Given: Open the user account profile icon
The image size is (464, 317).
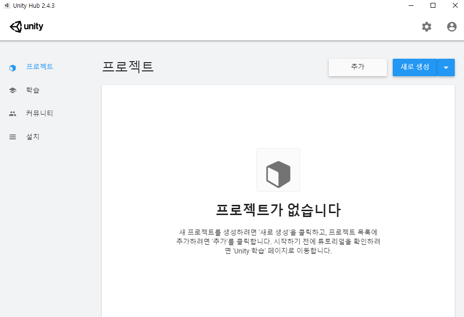Looking at the screenshot, I should coord(451,27).
